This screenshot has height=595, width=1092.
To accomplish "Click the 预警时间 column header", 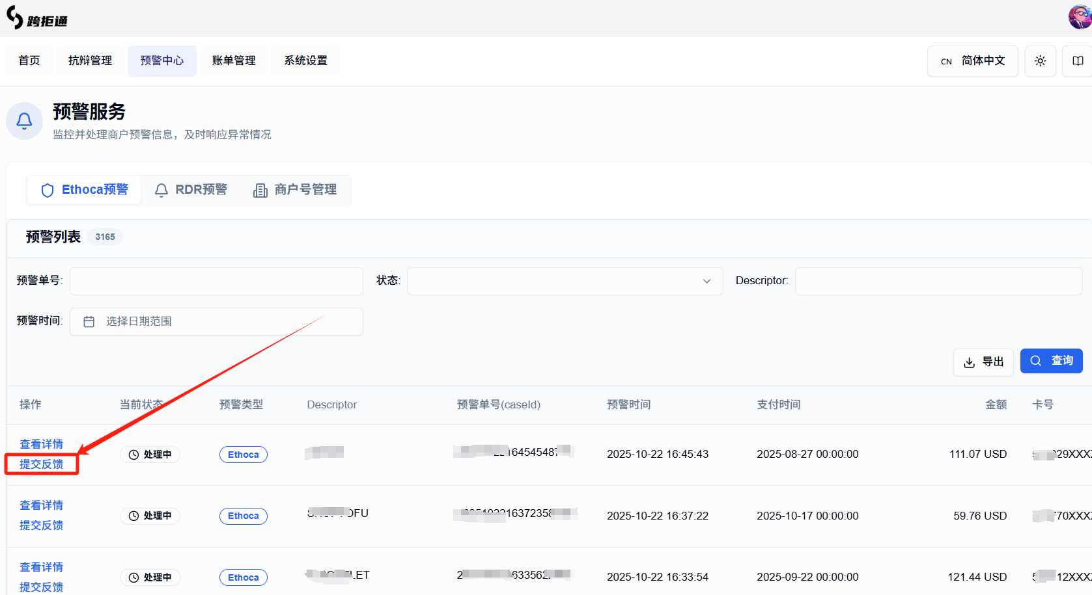I will [x=629, y=404].
